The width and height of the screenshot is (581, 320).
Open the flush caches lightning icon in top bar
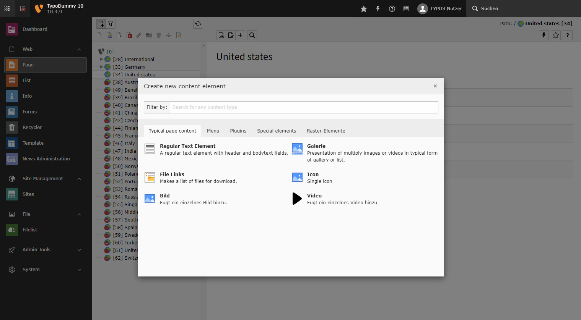click(x=378, y=8)
